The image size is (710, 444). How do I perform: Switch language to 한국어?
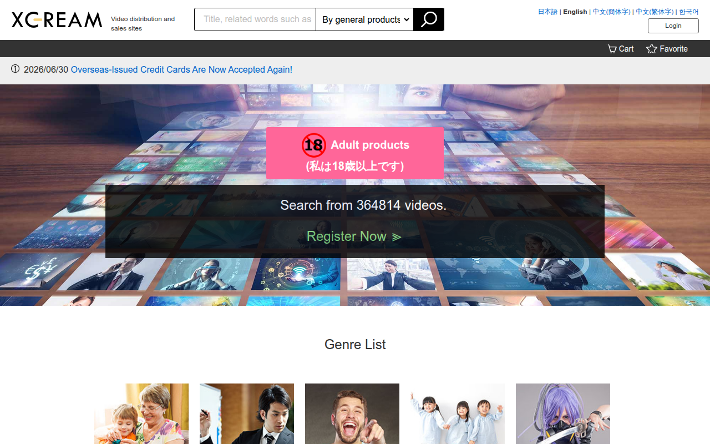coord(689,12)
